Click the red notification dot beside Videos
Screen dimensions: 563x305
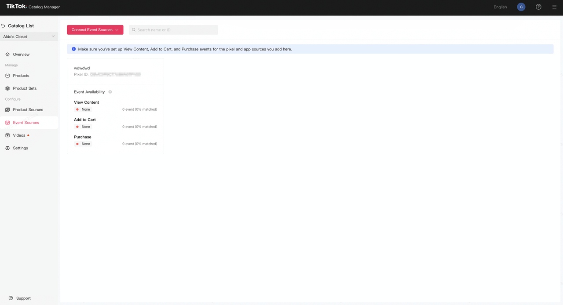[29, 135]
